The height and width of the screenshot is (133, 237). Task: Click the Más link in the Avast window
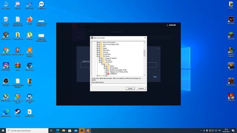point(155,77)
